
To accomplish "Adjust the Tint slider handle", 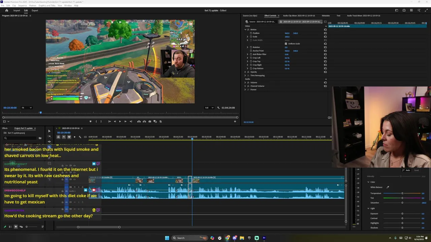I will coord(402,198).
